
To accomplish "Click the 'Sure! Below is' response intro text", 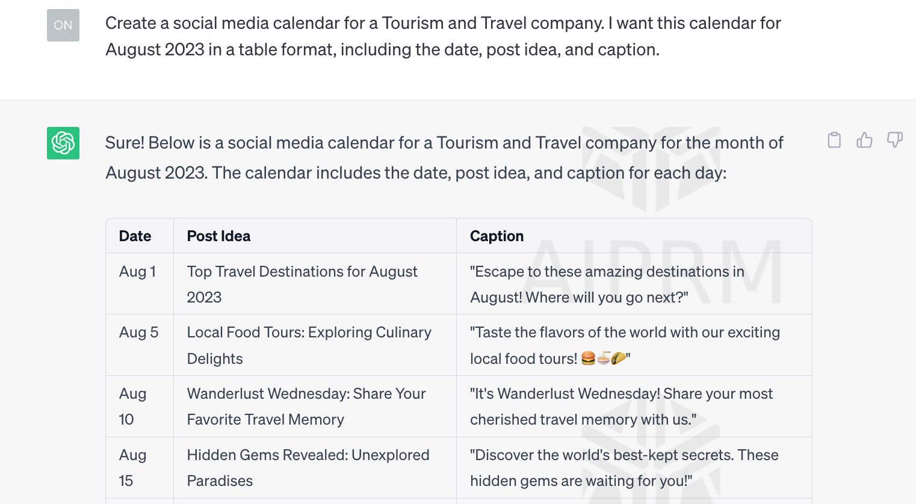I will (444, 158).
